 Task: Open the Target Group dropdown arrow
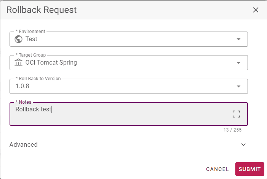(x=238, y=63)
